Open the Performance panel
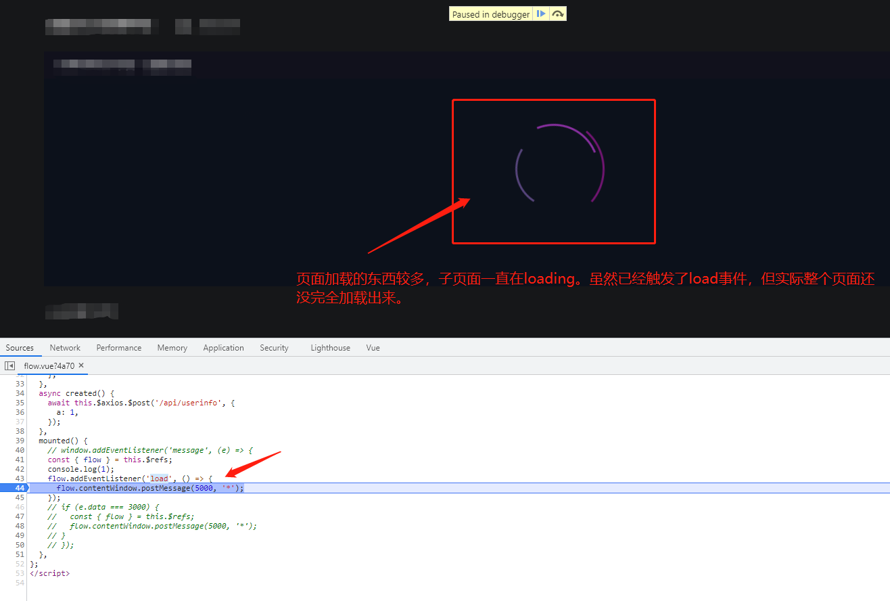 tap(118, 347)
